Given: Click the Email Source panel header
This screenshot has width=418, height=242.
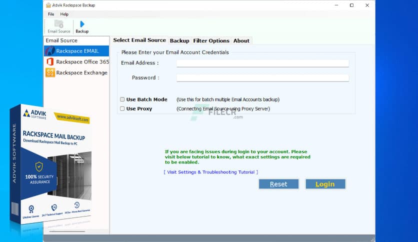Looking at the screenshot, I should (x=76, y=40).
